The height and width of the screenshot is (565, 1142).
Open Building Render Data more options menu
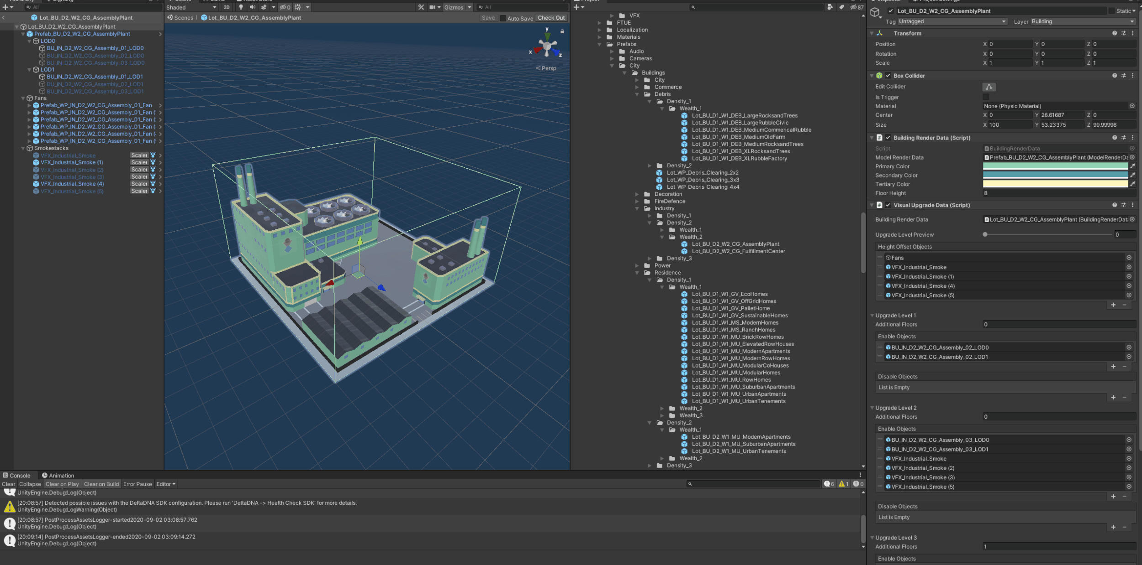[x=1132, y=138]
